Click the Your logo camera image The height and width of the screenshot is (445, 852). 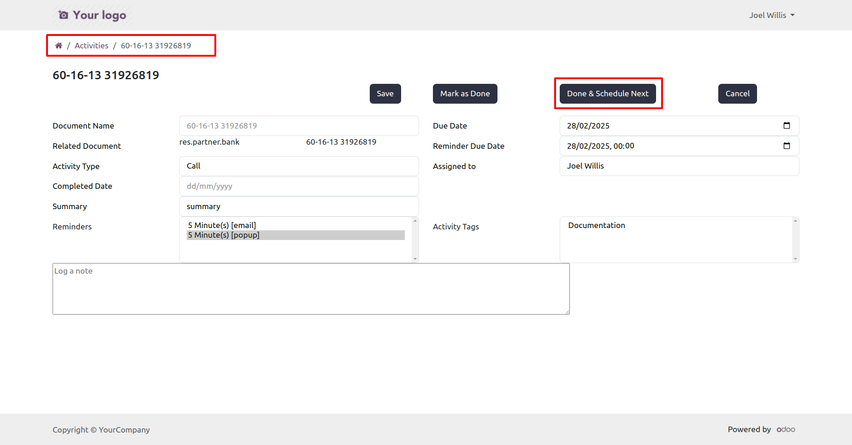(x=92, y=15)
